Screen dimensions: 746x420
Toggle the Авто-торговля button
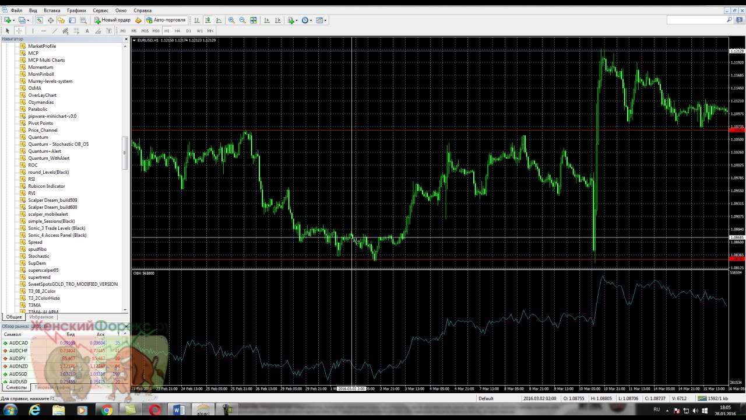[166, 20]
